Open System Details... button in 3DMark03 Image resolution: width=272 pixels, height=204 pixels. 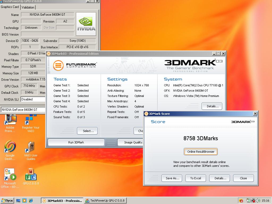[212, 106]
